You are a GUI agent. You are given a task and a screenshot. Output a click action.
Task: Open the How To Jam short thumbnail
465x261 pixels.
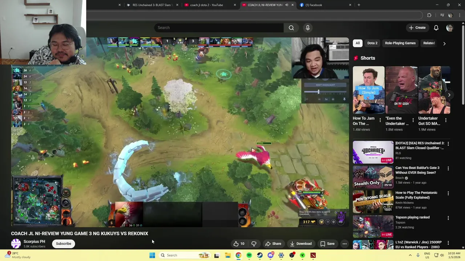(368, 90)
